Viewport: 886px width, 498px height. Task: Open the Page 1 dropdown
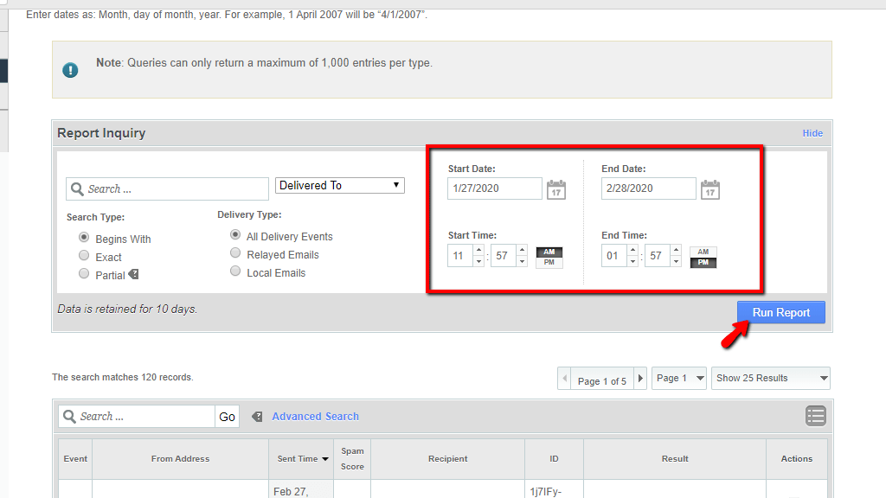point(679,379)
